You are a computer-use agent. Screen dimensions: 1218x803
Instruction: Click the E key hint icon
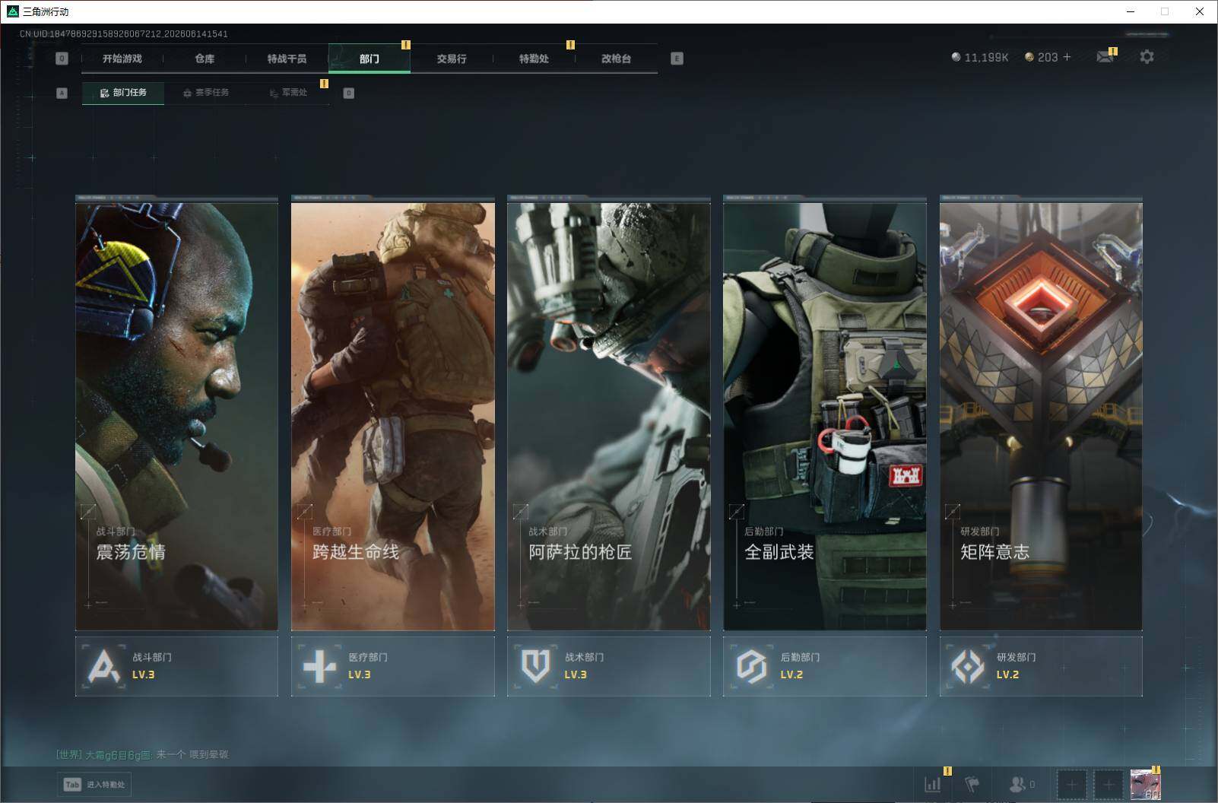[x=677, y=59]
